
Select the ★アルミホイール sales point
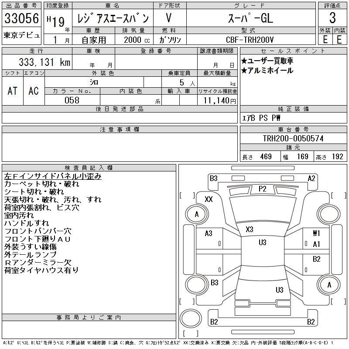(x=267, y=71)
